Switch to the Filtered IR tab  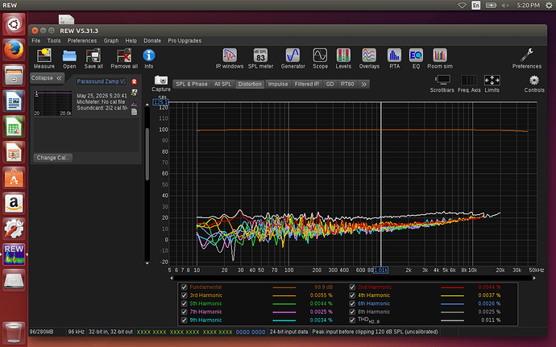307,84
